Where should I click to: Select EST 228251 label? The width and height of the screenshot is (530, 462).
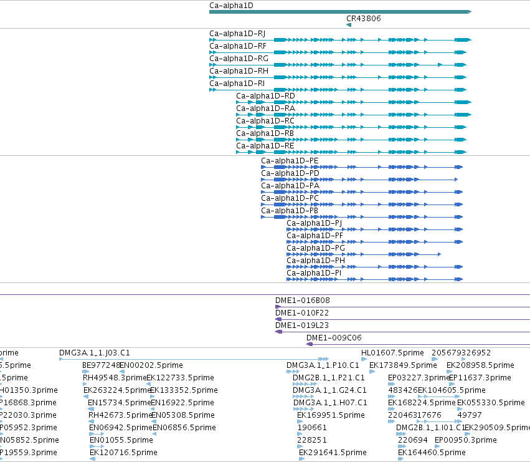click(312, 440)
